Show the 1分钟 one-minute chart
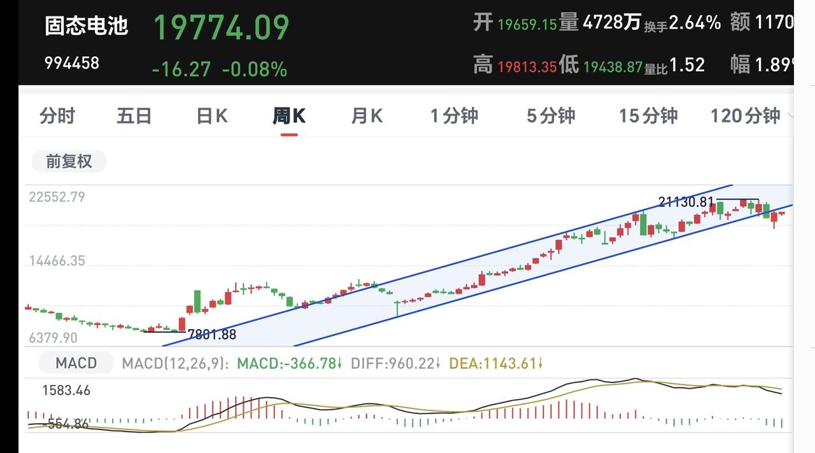The image size is (815, 453). (x=454, y=116)
